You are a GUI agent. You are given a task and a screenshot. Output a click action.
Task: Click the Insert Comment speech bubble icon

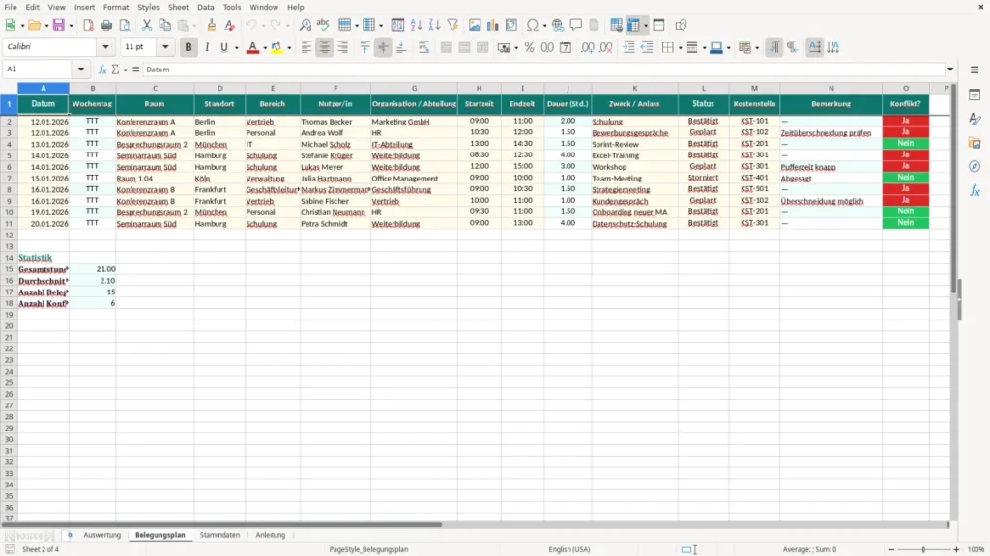[x=576, y=25]
